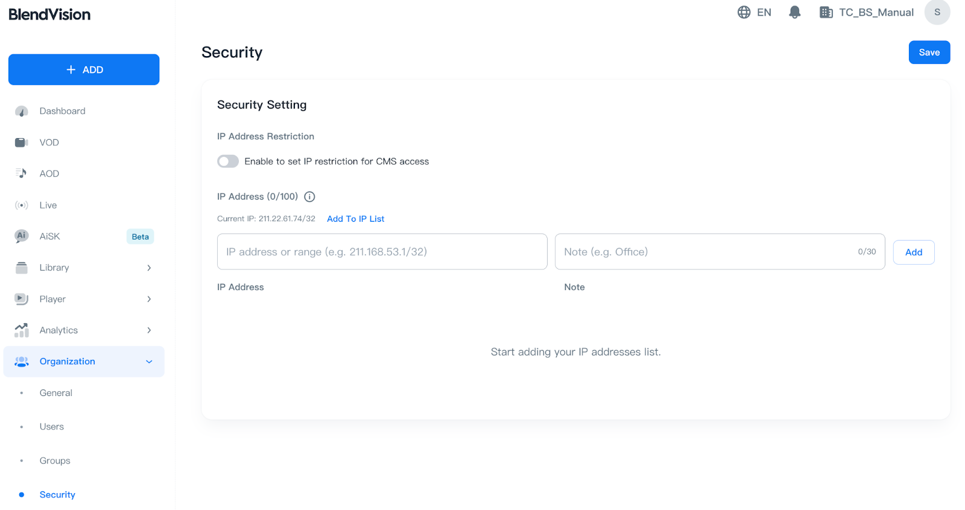Expand the Player section
This screenshot has width=965, height=510.
click(x=149, y=299)
